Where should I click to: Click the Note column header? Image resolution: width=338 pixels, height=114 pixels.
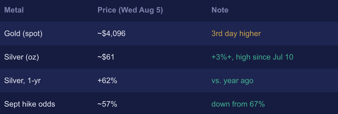pyautogui.click(x=220, y=10)
